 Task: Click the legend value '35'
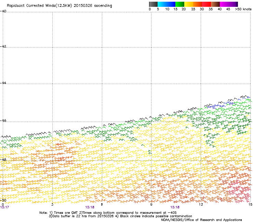pos(211,9)
